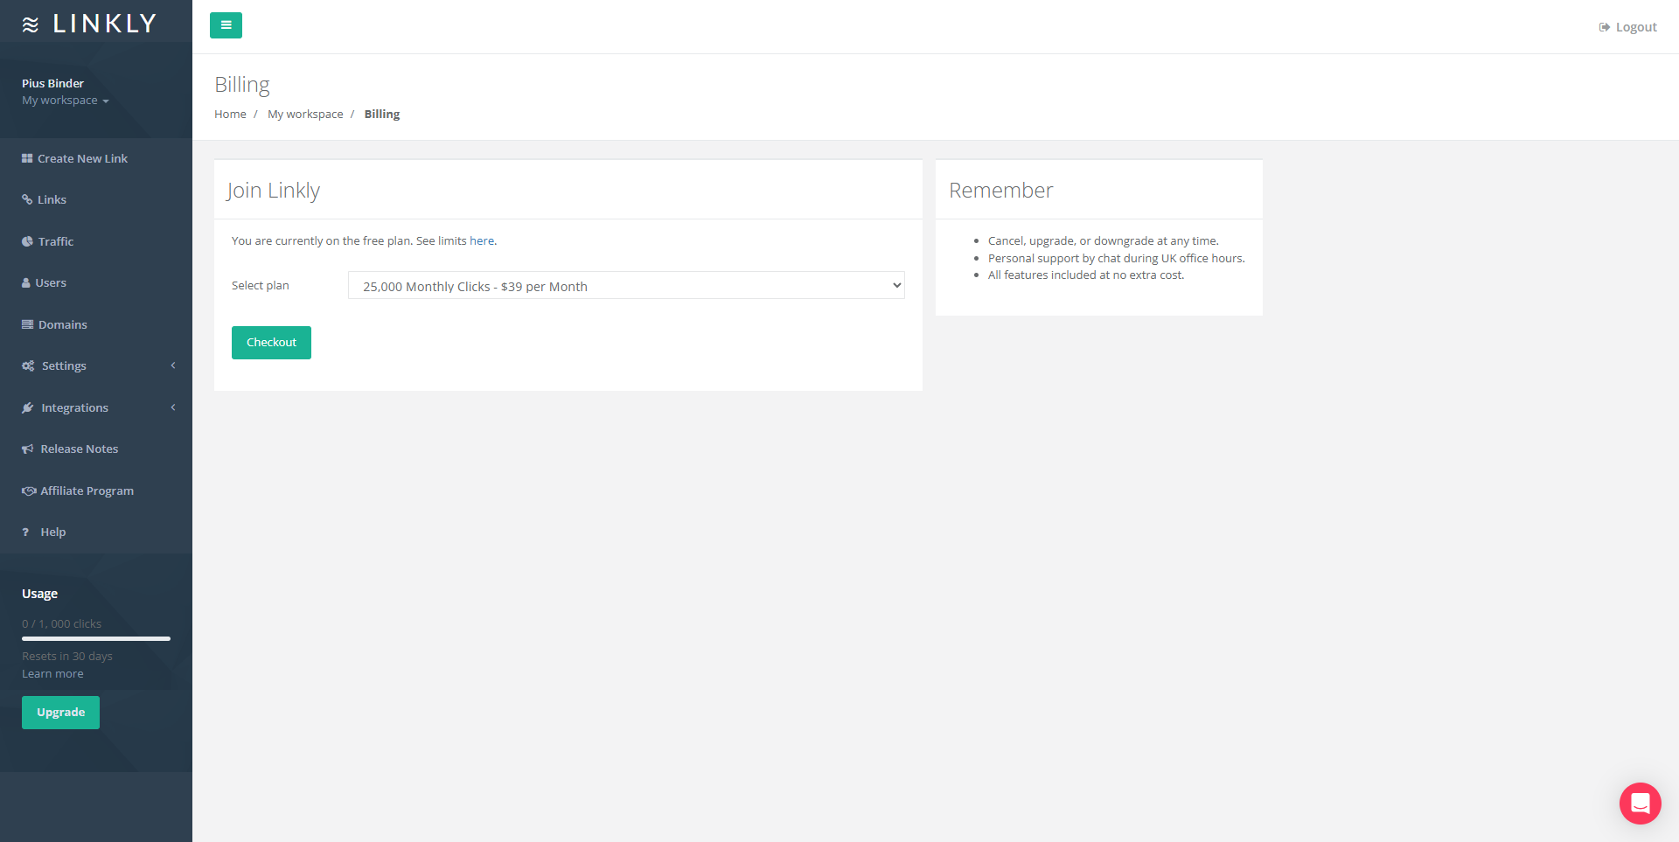Click the Upgrade button

point(60,713)
